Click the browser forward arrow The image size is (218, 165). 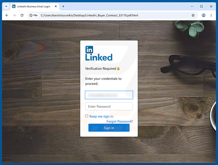point(14,15)
